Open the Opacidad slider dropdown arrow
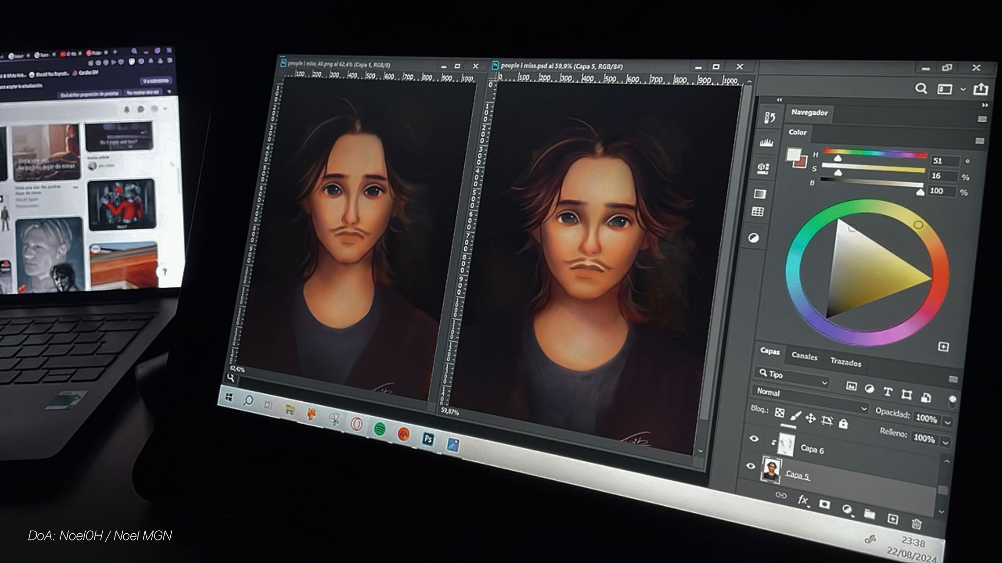This screenshot has height=563, width=1002. point(948,422)
